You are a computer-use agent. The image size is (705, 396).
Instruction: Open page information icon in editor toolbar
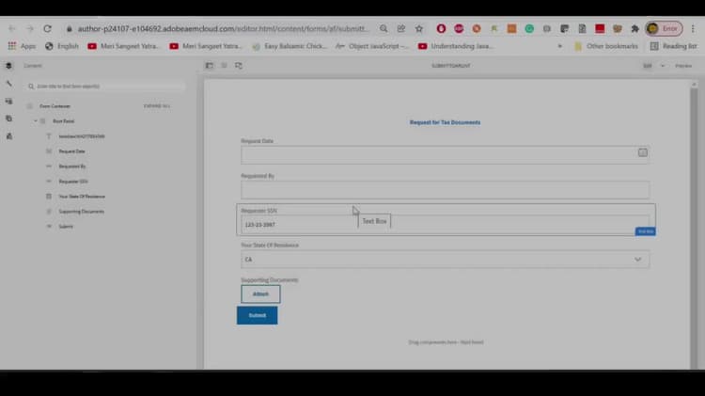[224, 66]
